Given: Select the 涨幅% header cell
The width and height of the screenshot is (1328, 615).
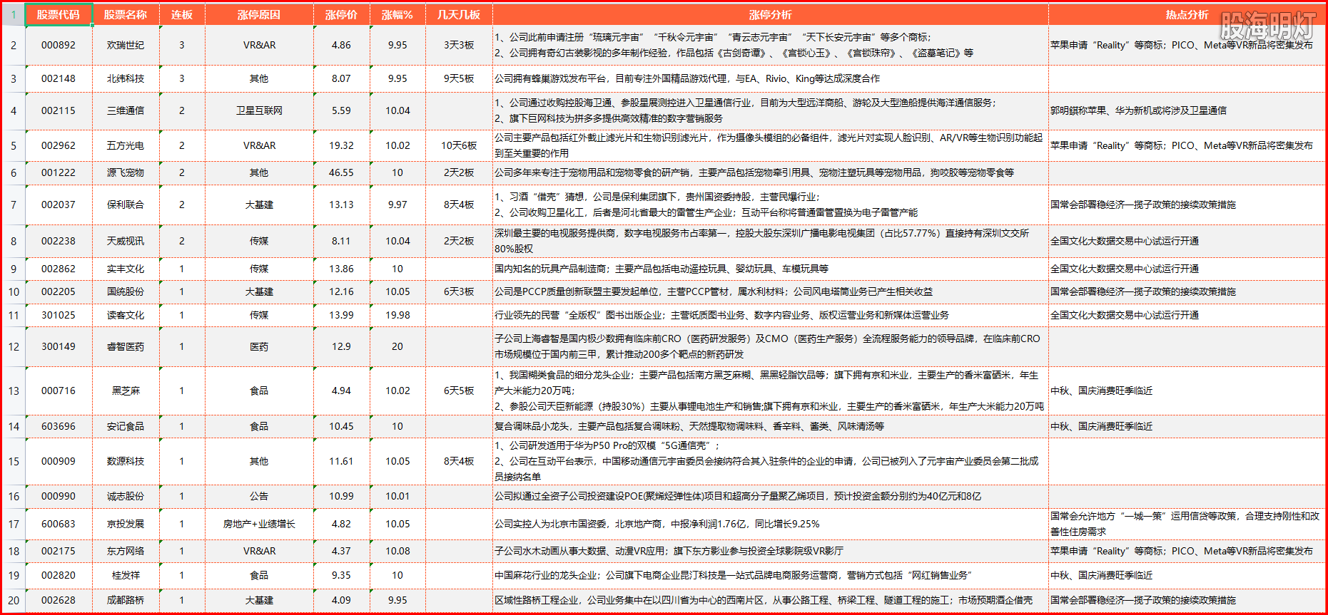Looking at the screenshot, I should pos(397,14).
